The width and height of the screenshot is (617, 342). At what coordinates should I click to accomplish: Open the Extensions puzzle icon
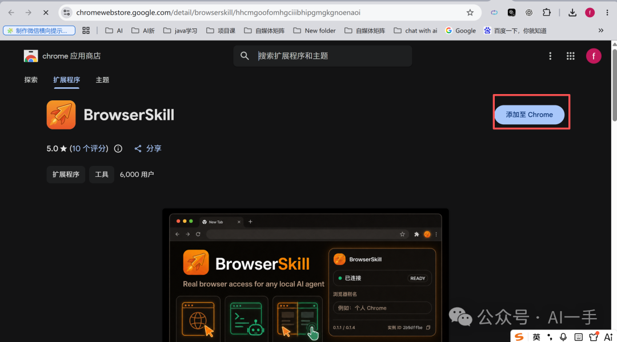click(547, 13)
